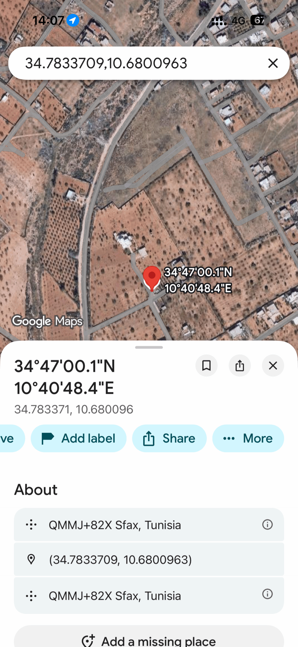This screenshot has height=647, width=298.
Task: Tap the bookmark save icon
Action: tap(206, 365)
